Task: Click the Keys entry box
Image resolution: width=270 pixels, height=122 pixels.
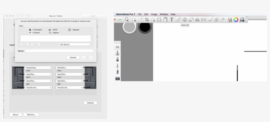Action: click(x=56, y=39)
